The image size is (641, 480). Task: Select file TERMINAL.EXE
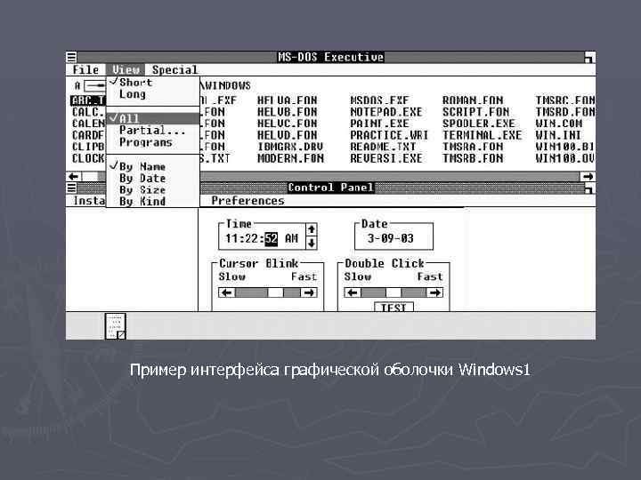[482, 135]
